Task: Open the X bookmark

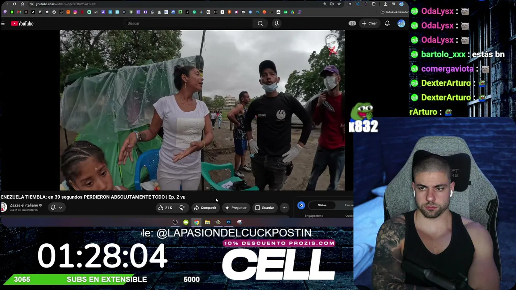Action: coord(26,12)
